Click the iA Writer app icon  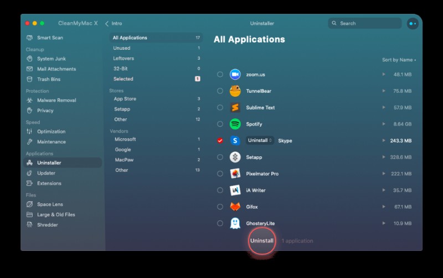[235, 190]
